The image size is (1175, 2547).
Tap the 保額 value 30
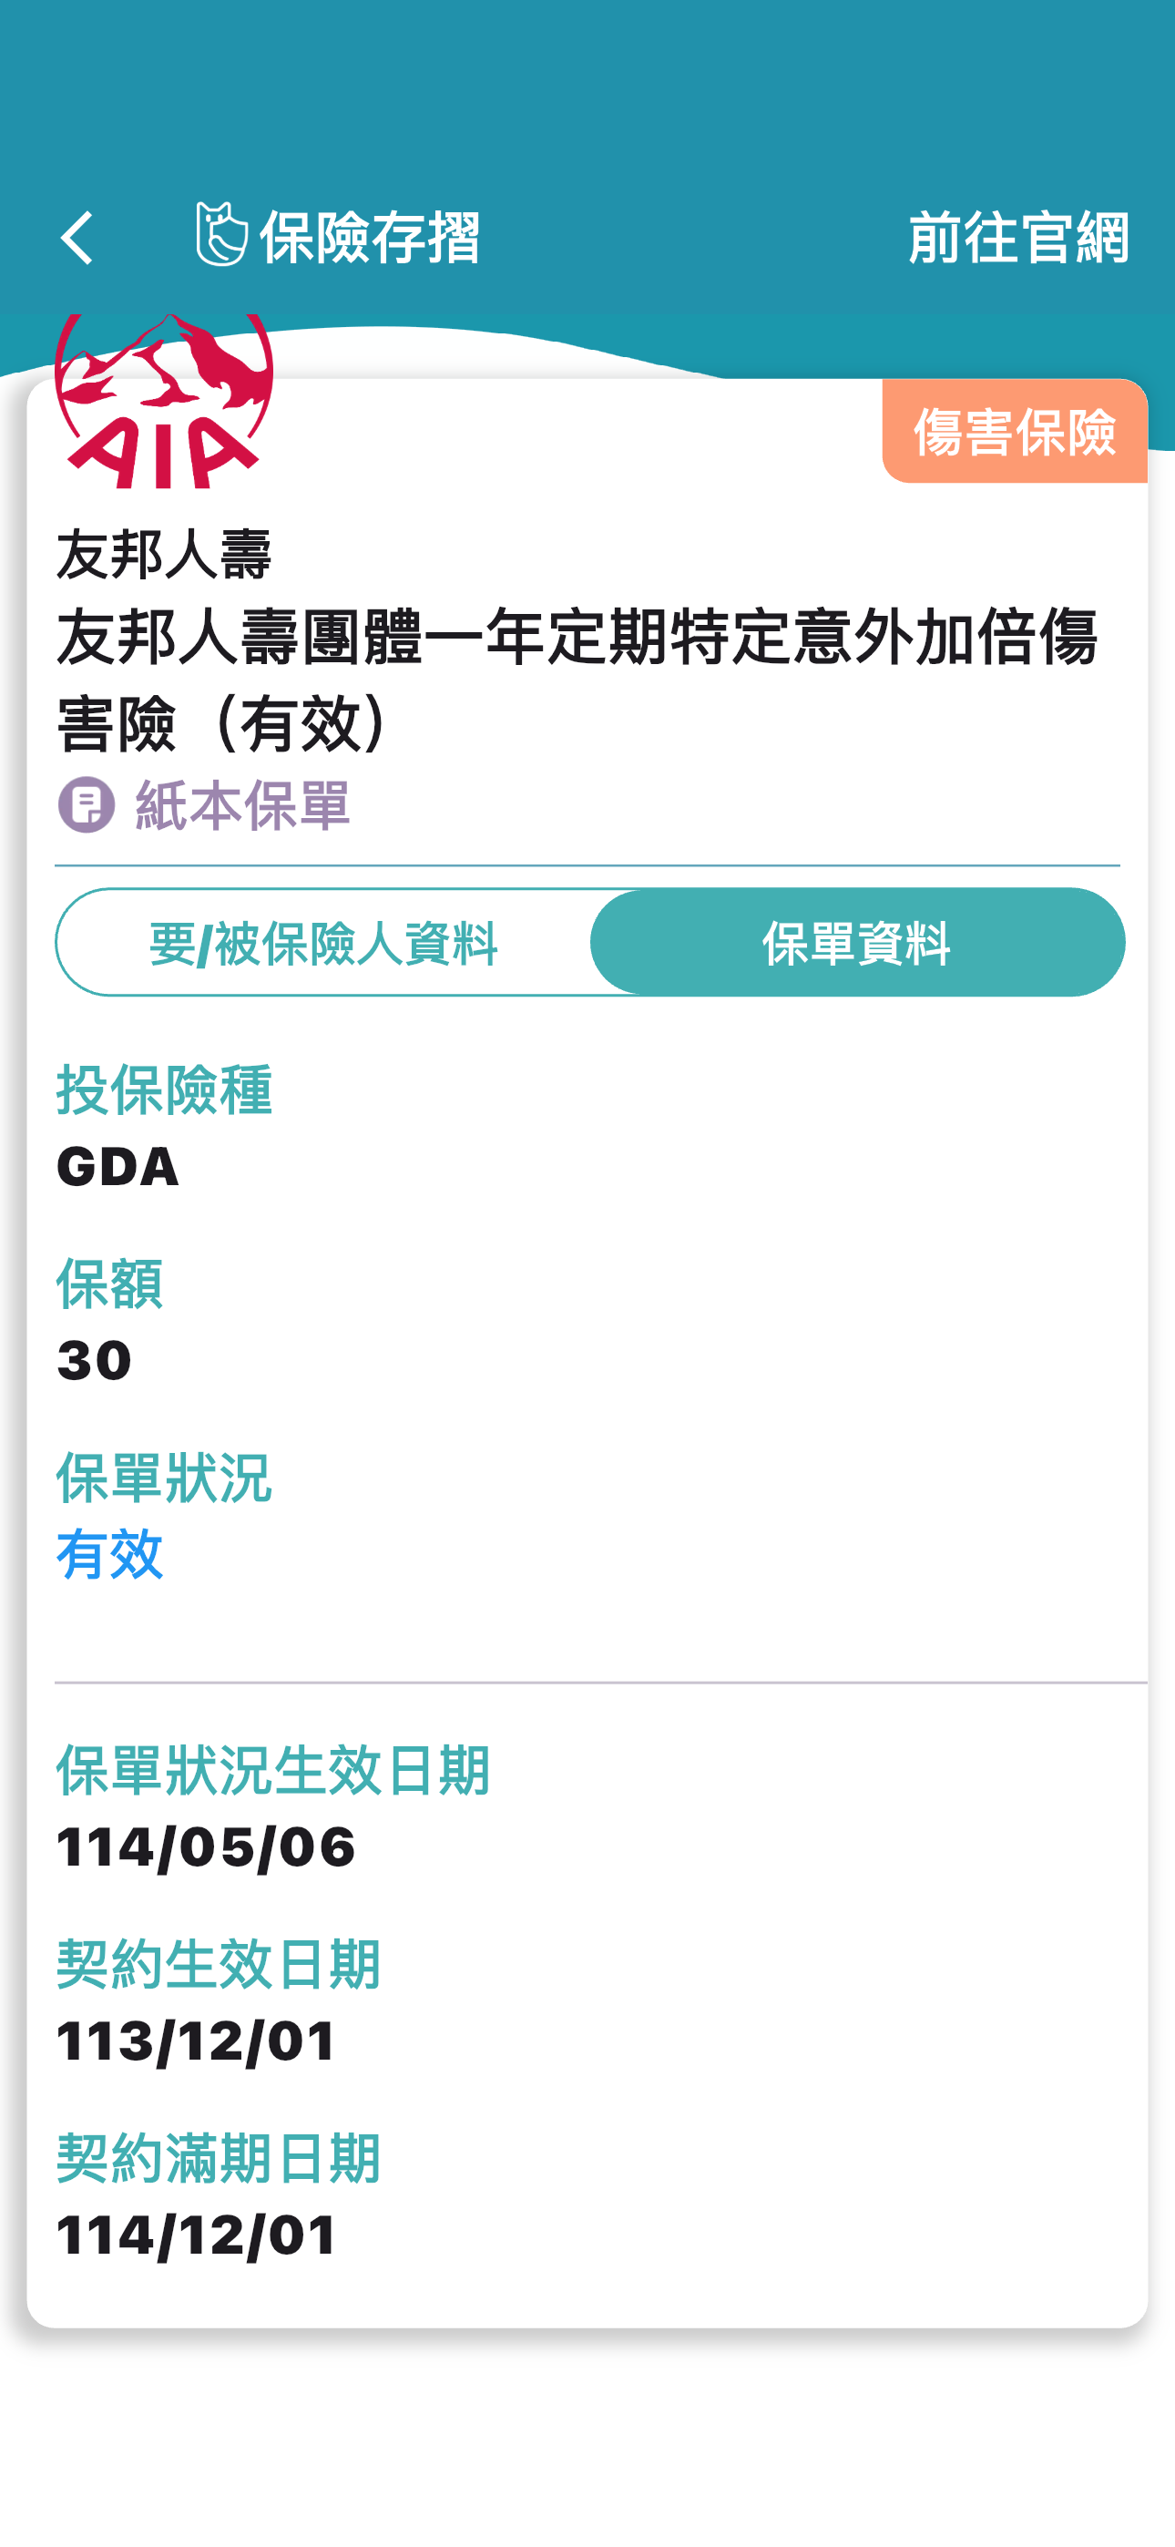[x=95, y=1361]
